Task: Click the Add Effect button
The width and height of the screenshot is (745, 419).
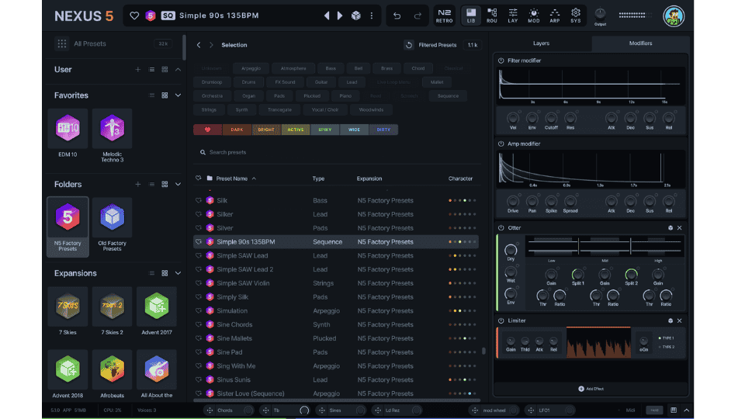Action: [591, 389]
